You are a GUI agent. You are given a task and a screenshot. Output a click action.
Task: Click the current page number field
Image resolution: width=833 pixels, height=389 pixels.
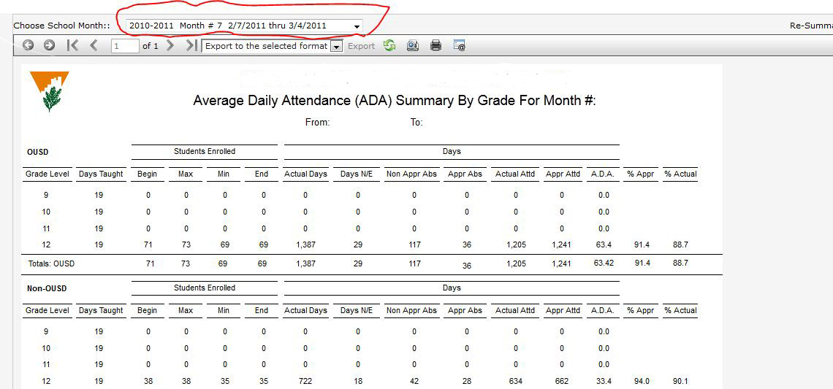(x=125, y=46)
